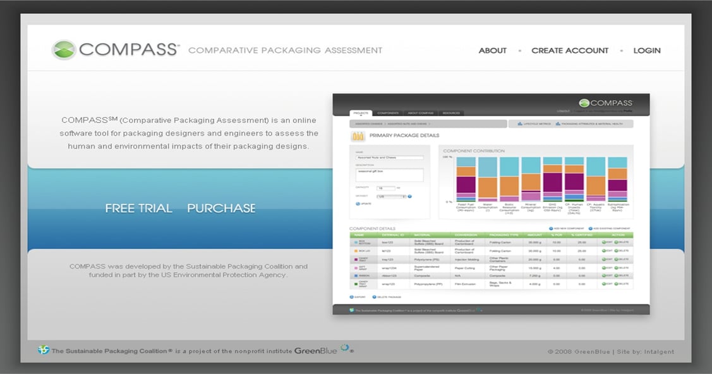The width and height of the screenshot is (712, 374).
Task: Click the Edit icon in the Box Lid row
Action: click(604, 251)
